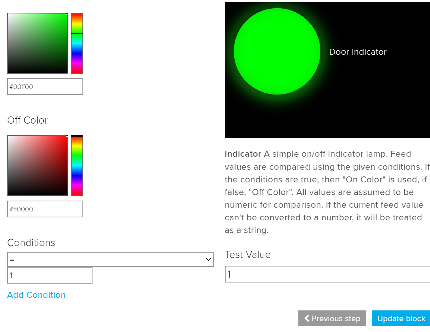Open the Conditions operator dropdown
Screen dimensions: 430x332
tap(110, 260)
